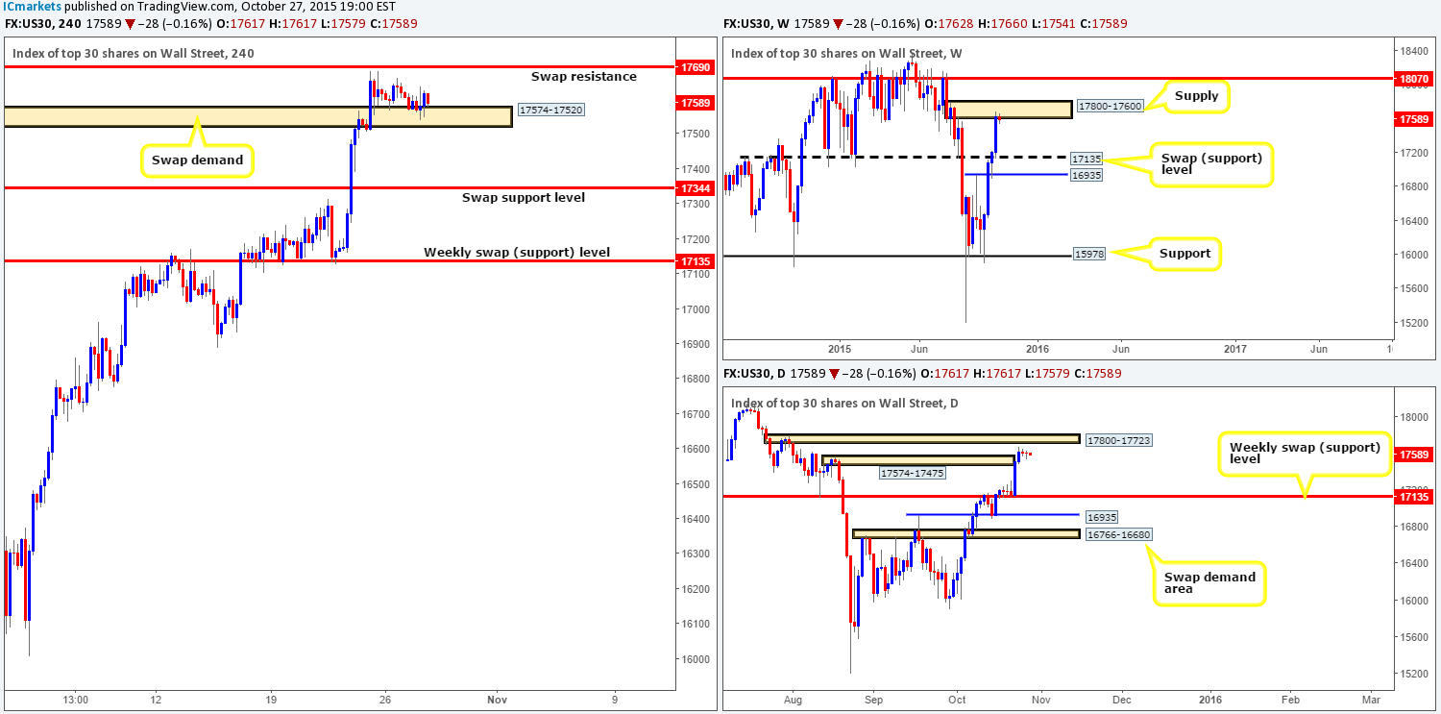
Task: Select the 'Swap demand' yellow callout
Action: coord(196,160)
